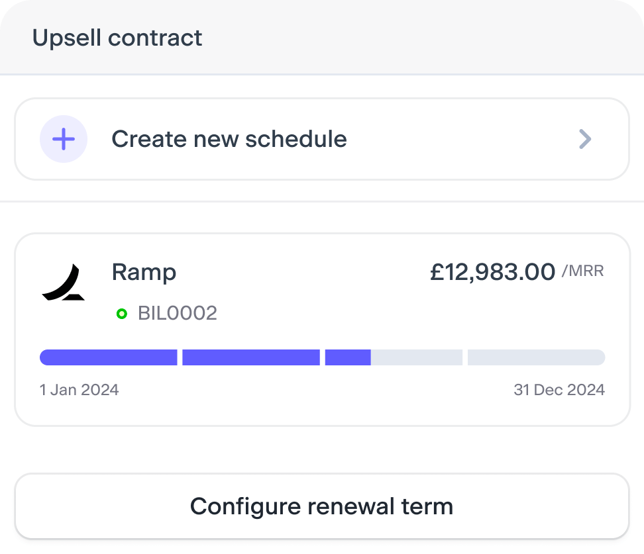Image resolution: width=644 pixels, height=554 pixels.
Task: Click Configure renewal term button
Action: (322, 506)
